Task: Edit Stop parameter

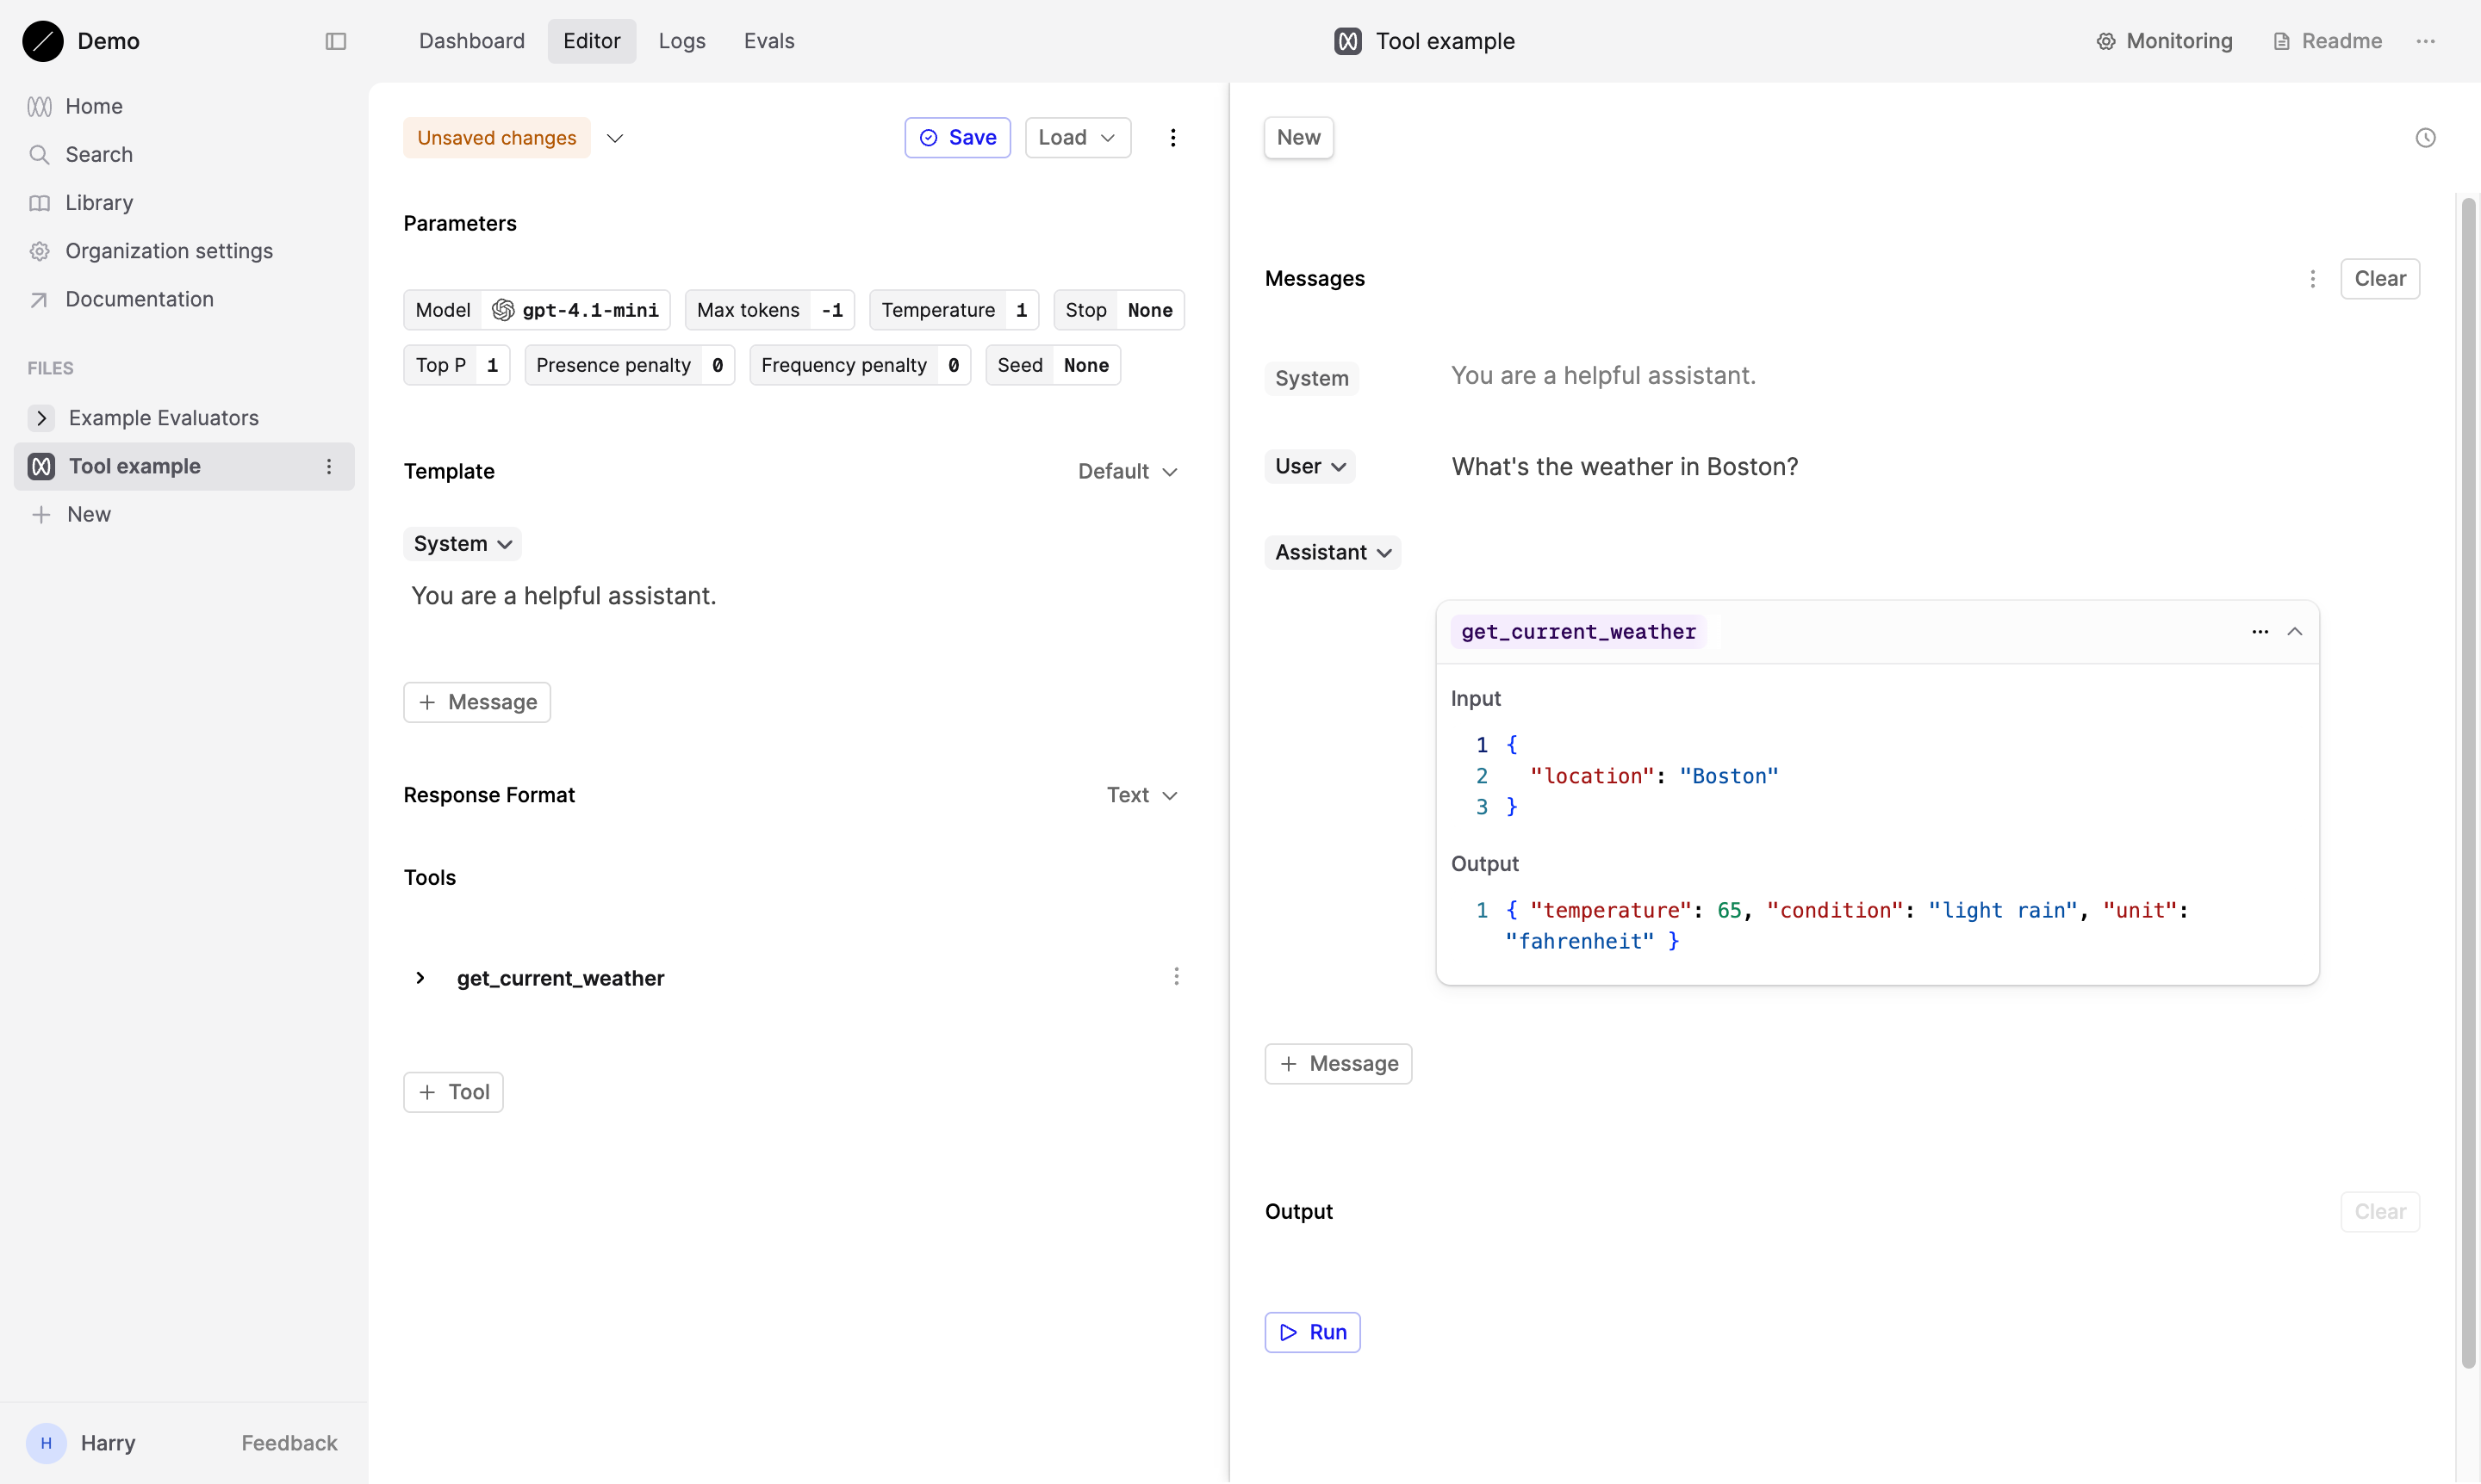Action: [x=1119, y=310]
